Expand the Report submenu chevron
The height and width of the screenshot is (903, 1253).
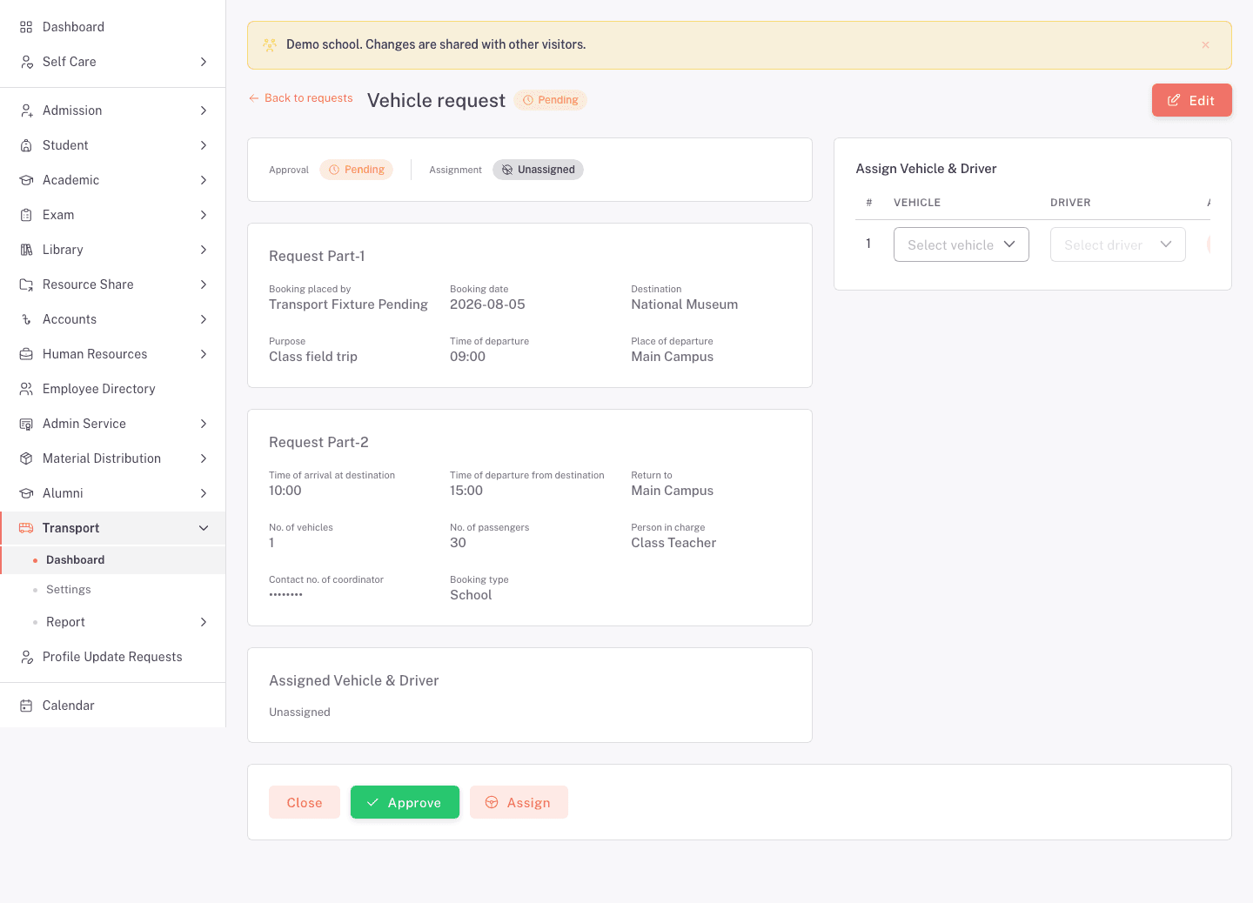coord(204,622)
